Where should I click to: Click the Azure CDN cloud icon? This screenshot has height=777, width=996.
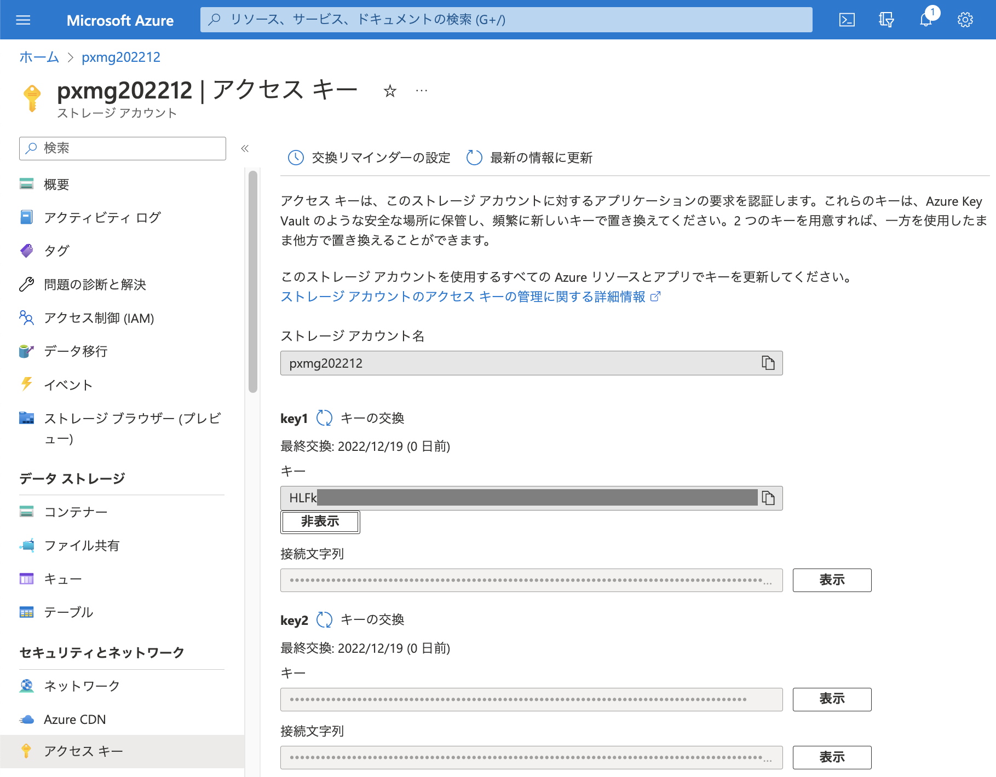26,720
